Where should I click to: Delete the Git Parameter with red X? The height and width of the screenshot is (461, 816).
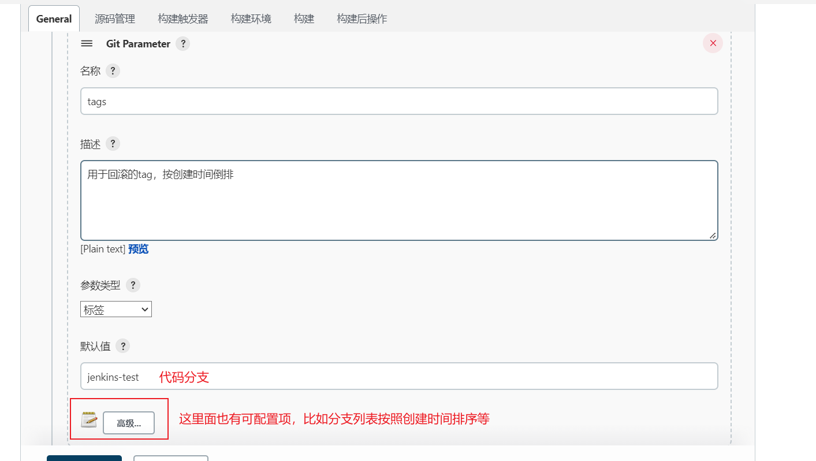tap(713, 43)
